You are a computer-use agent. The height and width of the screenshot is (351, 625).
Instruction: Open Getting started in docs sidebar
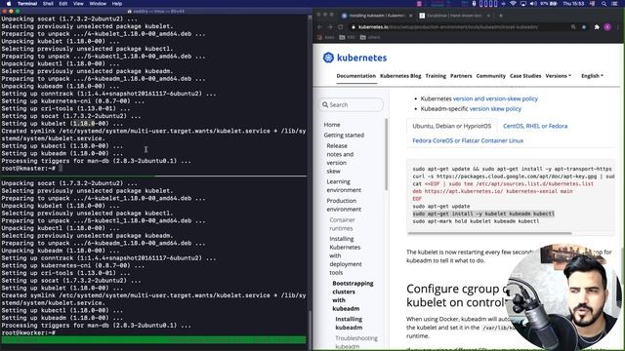tap(344, 136)
